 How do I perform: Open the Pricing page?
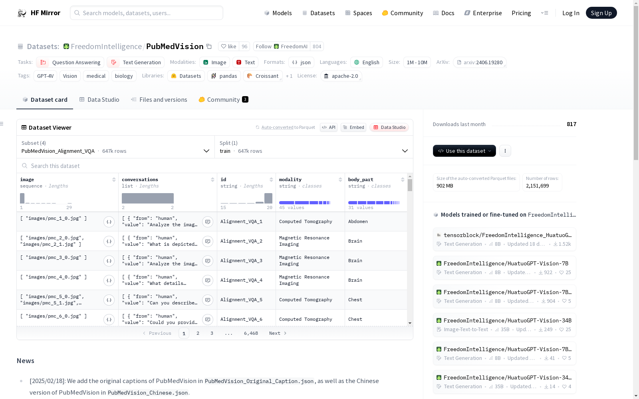(521, 13)
